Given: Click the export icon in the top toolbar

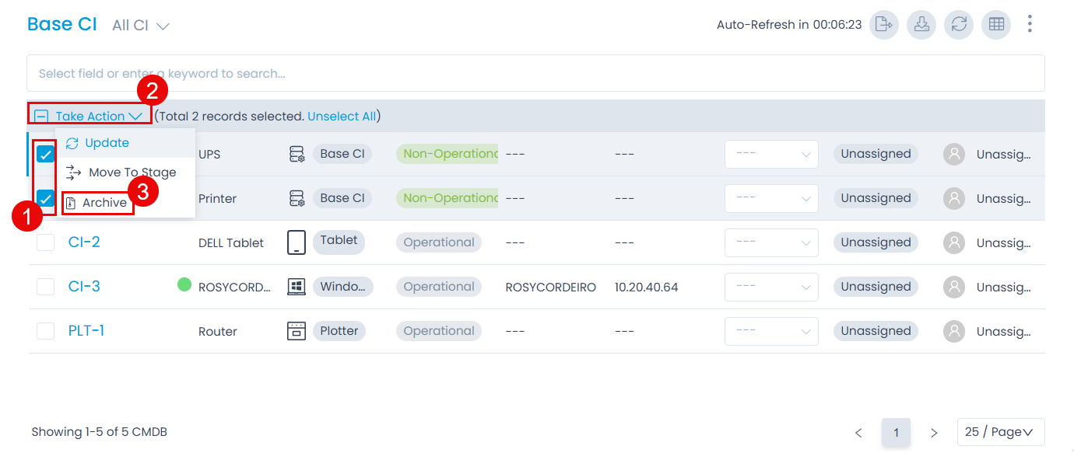Looking at the screenshot, I should (884, 25).
